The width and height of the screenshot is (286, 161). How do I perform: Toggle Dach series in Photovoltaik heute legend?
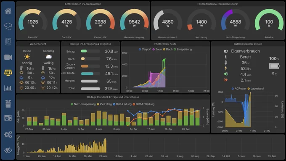click(x=168, y=49)
